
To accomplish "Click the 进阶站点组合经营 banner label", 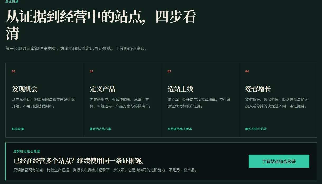I will pyautogui.click(x=27, y=151).
